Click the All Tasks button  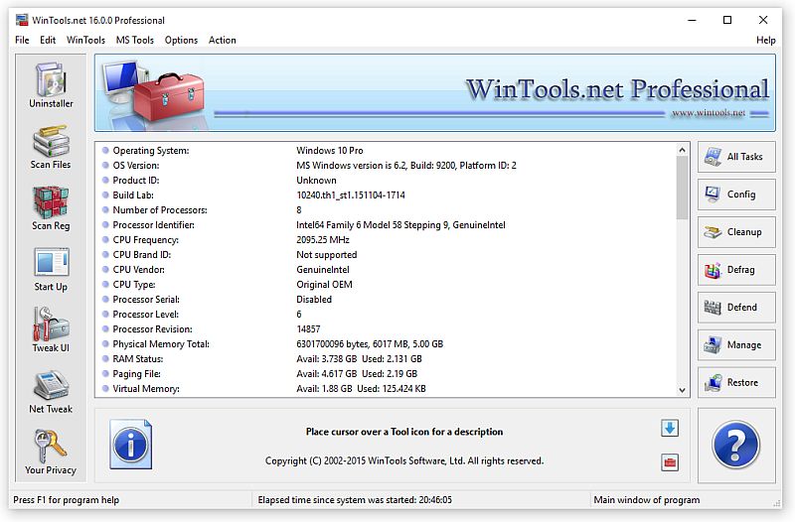click(x=736, y=157)
